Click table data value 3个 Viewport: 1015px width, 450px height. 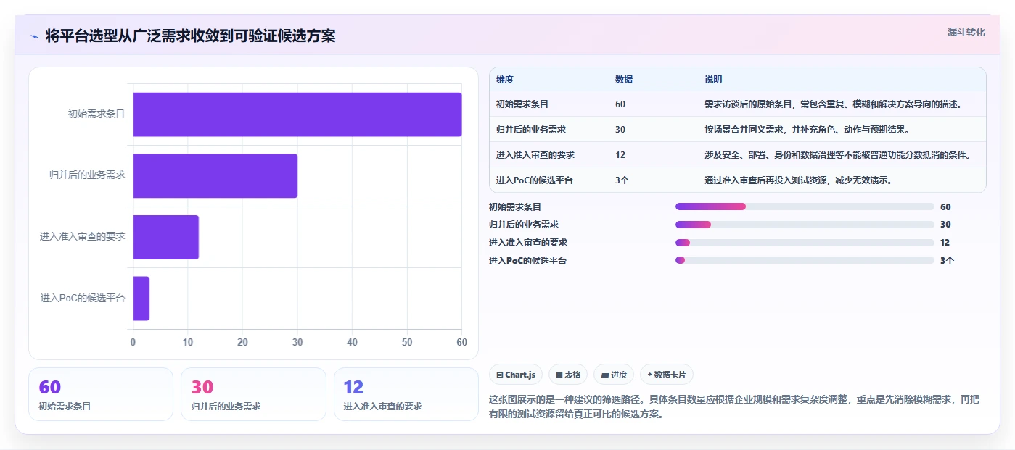[622, 180]
